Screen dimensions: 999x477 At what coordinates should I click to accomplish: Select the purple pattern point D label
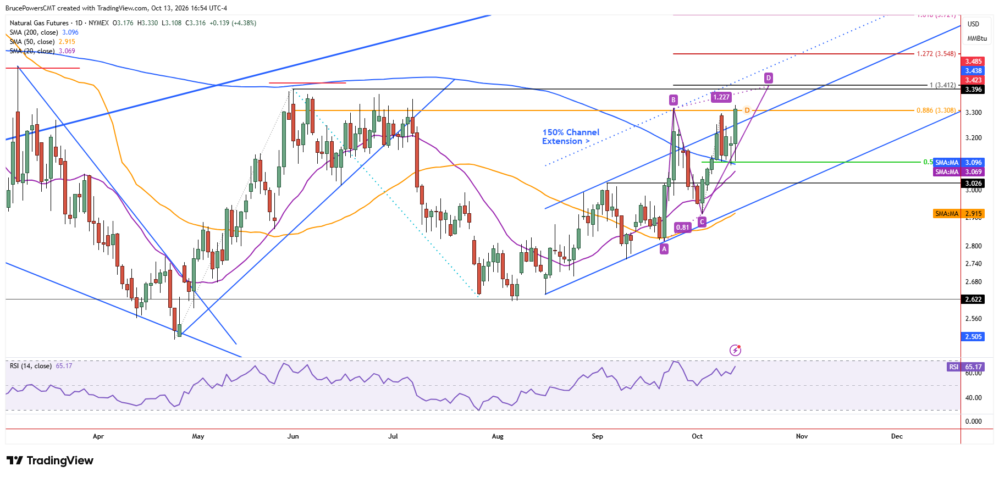click(768, 78)
